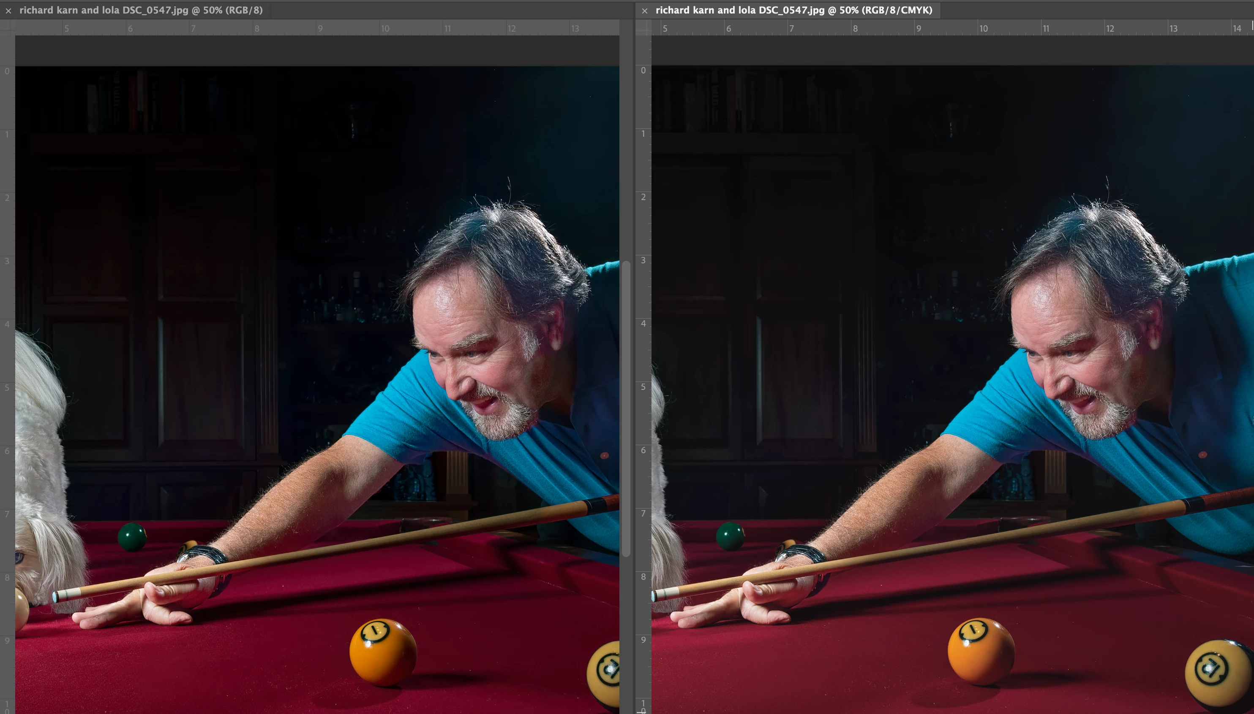Close the left RGB/8 document tab
This screenshot has height=714, width=1254.
(x=8, y=10)
